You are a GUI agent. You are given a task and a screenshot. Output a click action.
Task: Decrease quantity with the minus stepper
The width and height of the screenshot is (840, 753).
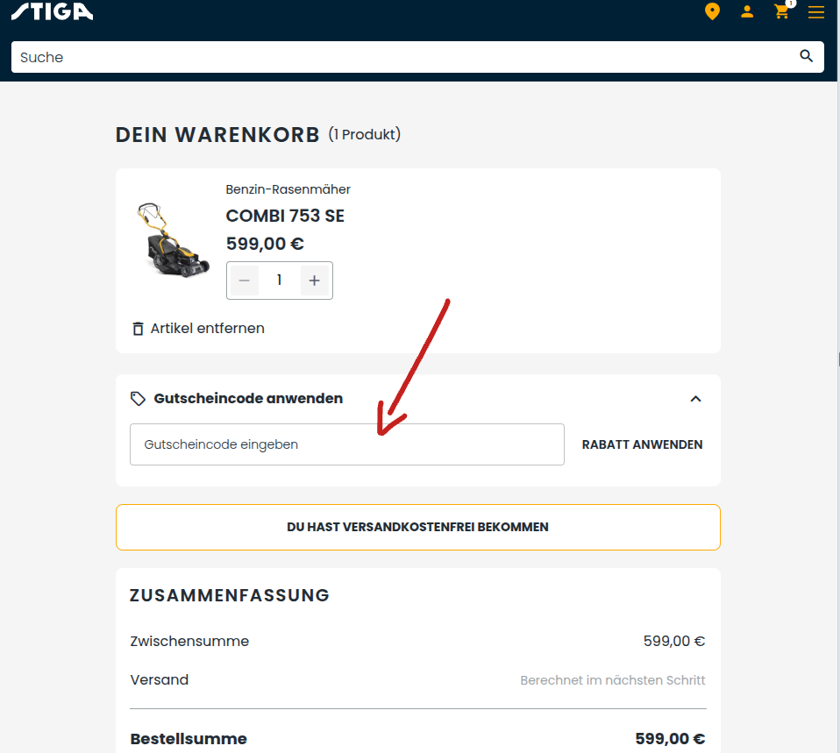244,281
